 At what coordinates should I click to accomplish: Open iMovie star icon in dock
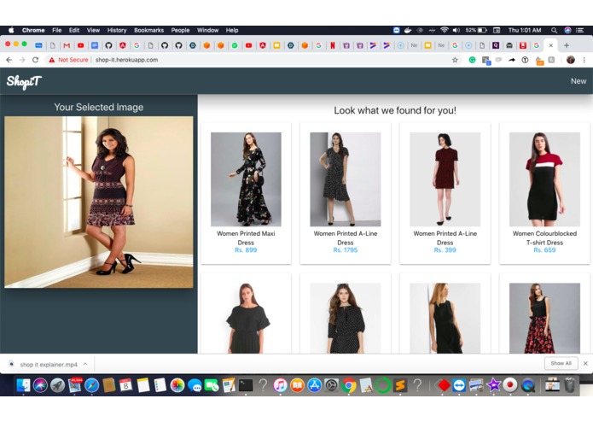tap(493, 385)
